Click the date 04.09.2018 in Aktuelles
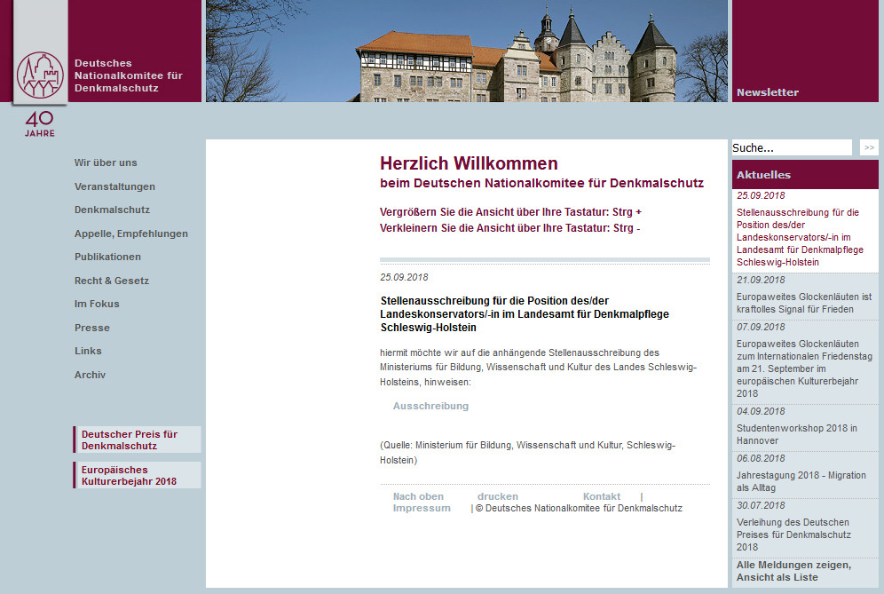Screen dimensions: 884x594 (x=761, y=411)
